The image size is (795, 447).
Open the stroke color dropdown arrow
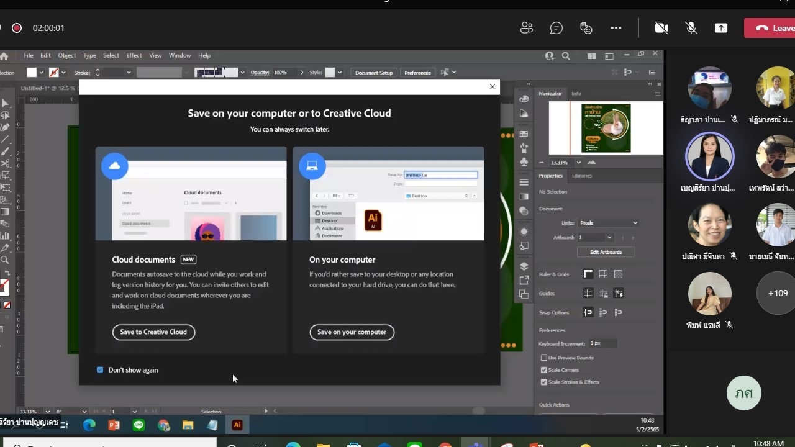(64, 73)
